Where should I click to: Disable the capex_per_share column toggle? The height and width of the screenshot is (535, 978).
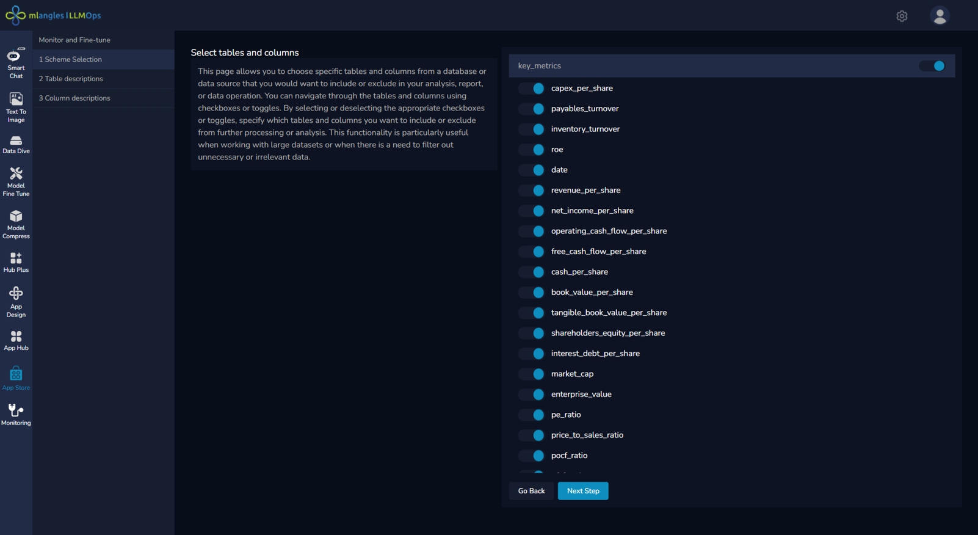pyautogui.click(x=532, y=89)
